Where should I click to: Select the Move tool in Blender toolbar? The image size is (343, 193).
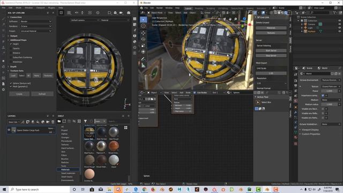point(143,33)
